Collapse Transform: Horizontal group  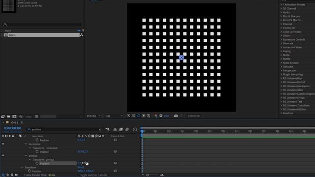point(30,148)
